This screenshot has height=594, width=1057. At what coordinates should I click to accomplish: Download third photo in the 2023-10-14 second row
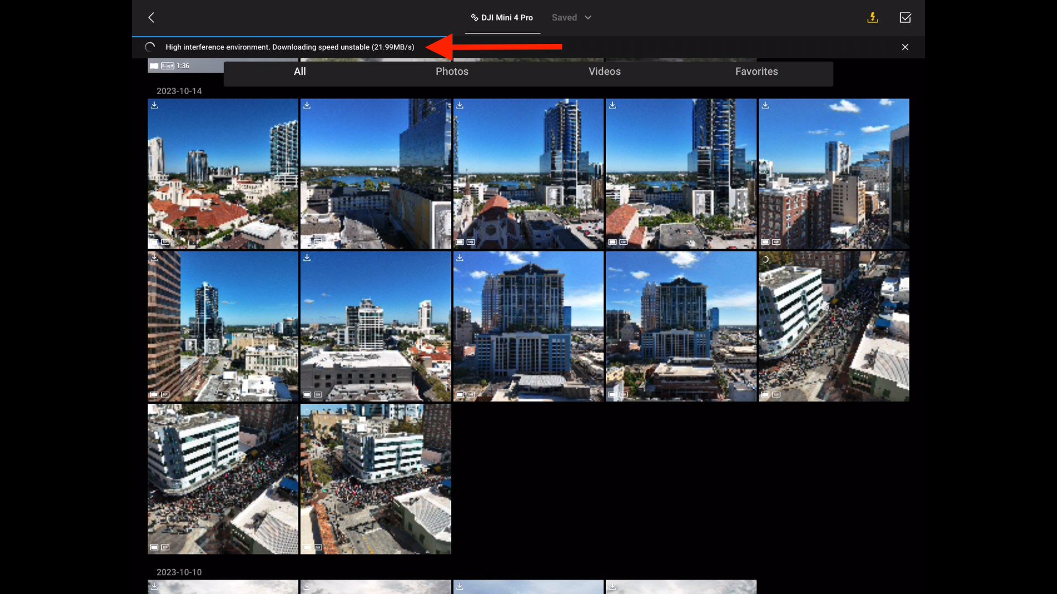click(460, 257)
